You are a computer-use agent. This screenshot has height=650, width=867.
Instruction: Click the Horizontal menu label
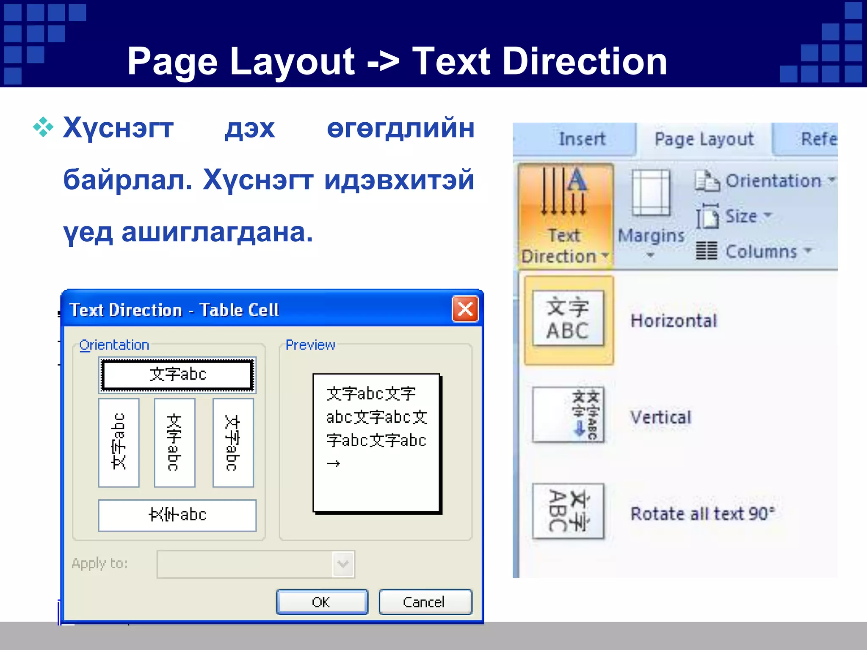pyautogui.click(x=674, y=321)
